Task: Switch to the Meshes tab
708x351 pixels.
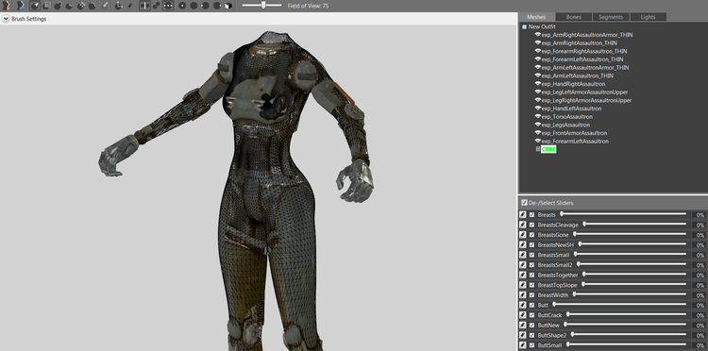Action: pos(536,17)
